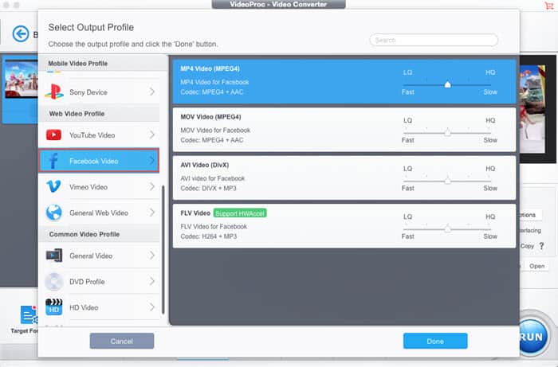Select the AVI Video (DivX) profile
The image size is (558, 367).
point(344,178)
